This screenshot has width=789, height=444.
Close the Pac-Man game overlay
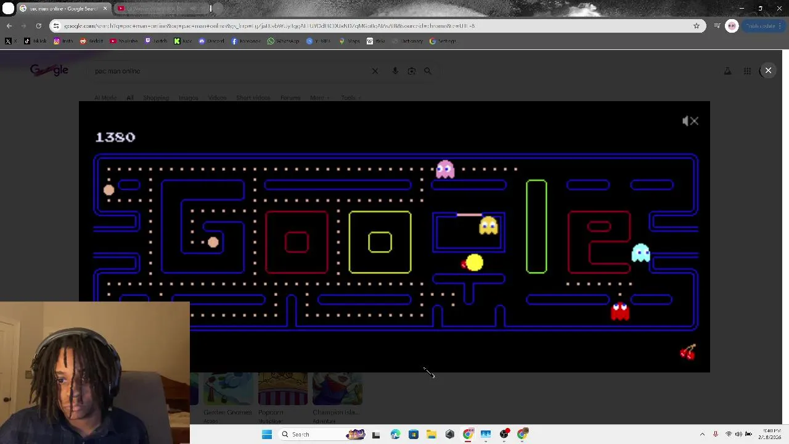pyautogui.click(x=768, y=70)
